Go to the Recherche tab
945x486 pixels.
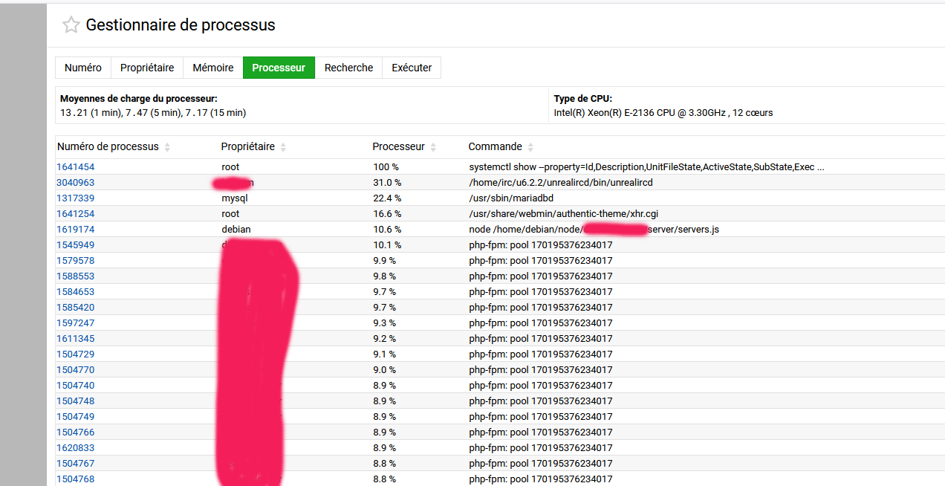tap(348, 68)
